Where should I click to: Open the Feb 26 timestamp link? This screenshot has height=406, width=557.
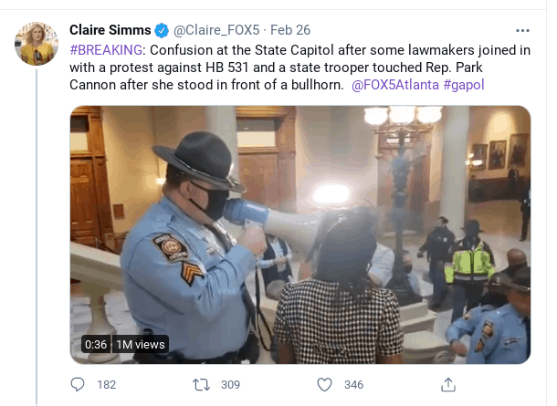(x=290, y=30)
